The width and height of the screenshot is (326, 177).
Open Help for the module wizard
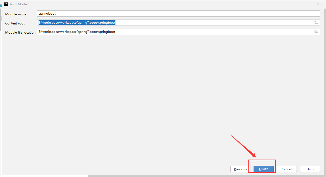(310, 169)
